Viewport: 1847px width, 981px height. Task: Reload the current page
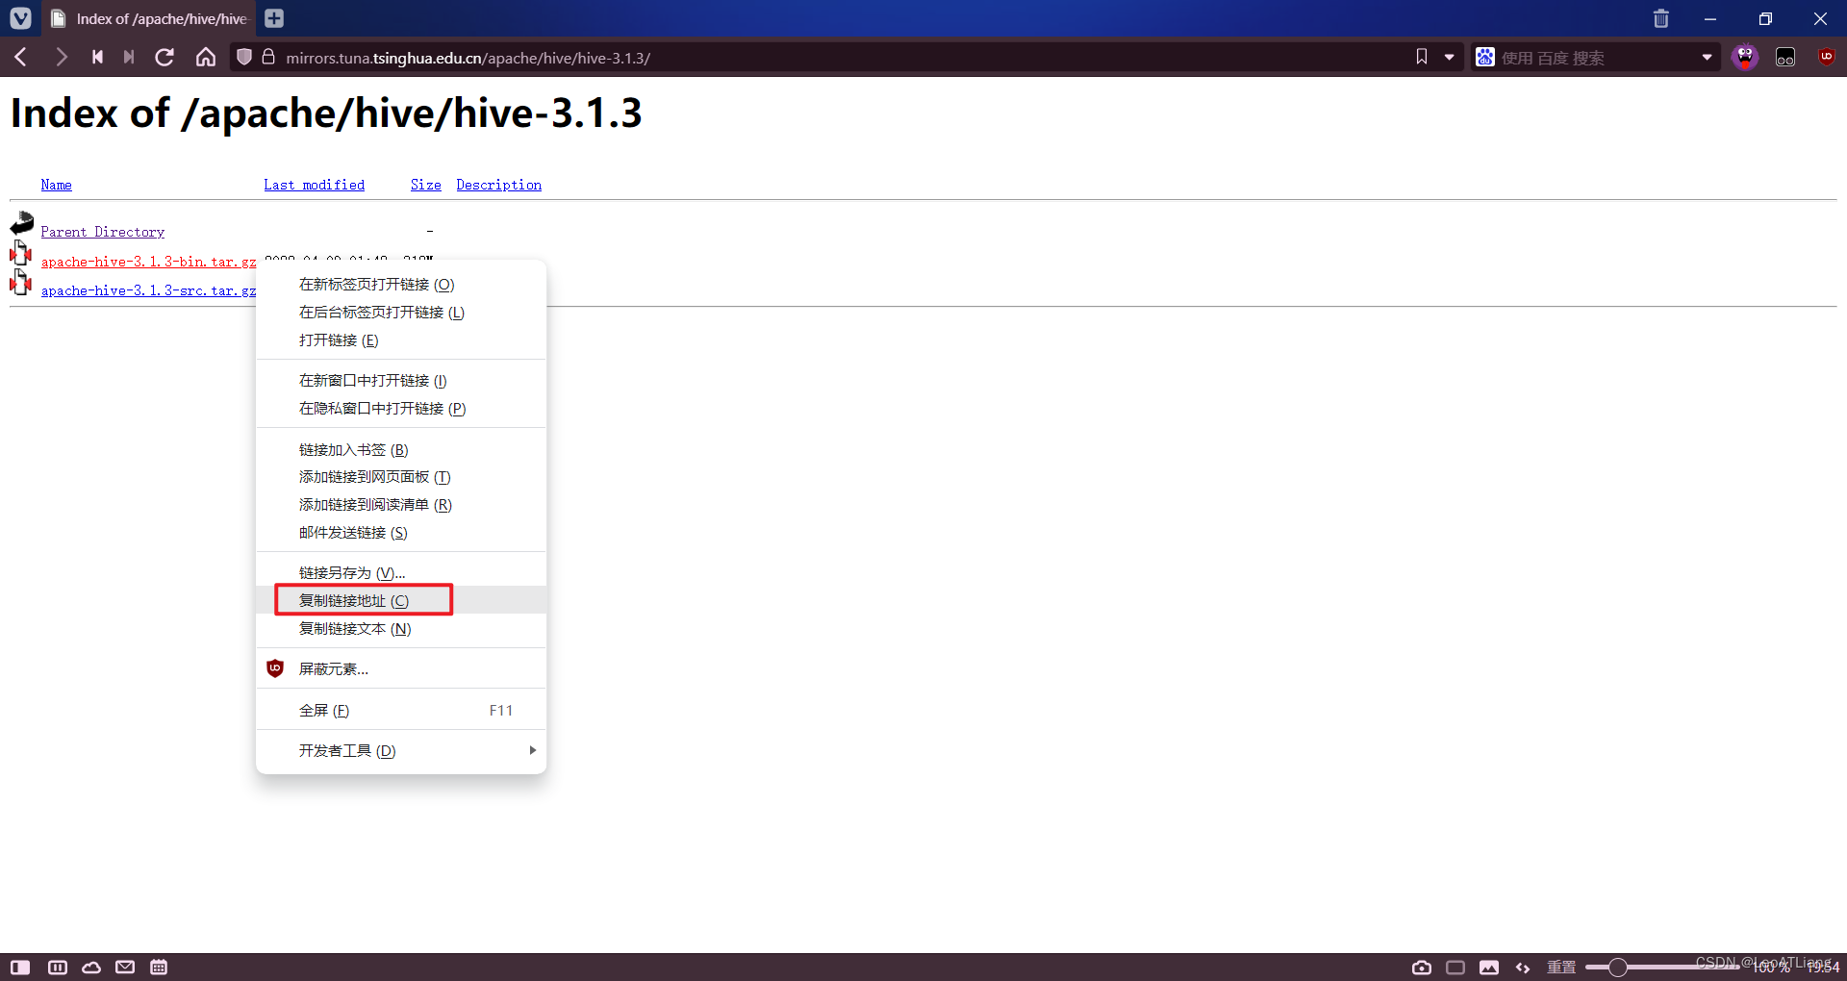[164, 57]
